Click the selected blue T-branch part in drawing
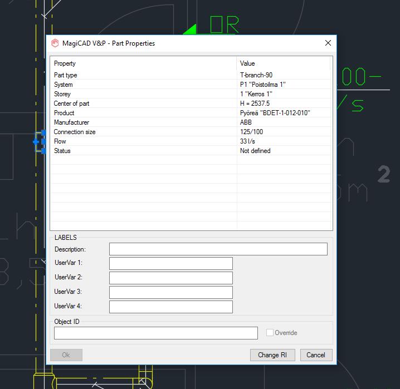This screenshot has width=400, height=389. click(40, 142)
